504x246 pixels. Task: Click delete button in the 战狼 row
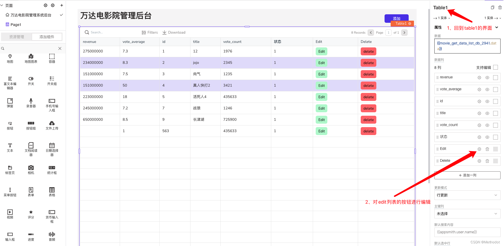368,108
